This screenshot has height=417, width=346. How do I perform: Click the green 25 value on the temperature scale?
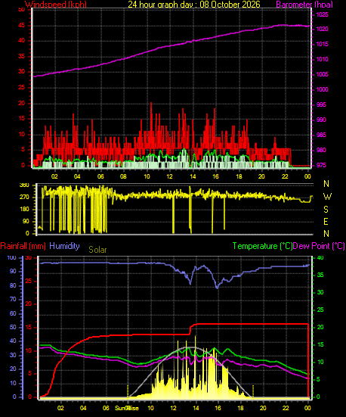tap(320, 310)
